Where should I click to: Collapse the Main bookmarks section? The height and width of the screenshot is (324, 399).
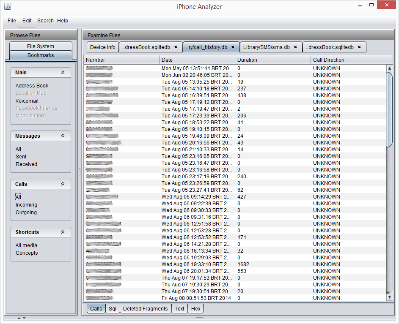click(63, 72)
